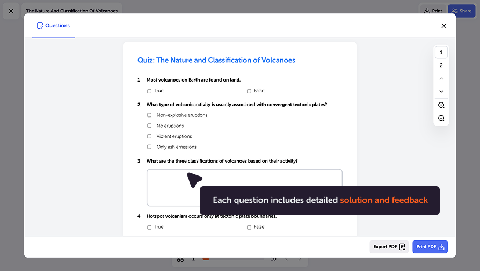This screenshot has width=480, height=271.
Task: Go to the next slide with the right chevron
Action: point(300,259)
